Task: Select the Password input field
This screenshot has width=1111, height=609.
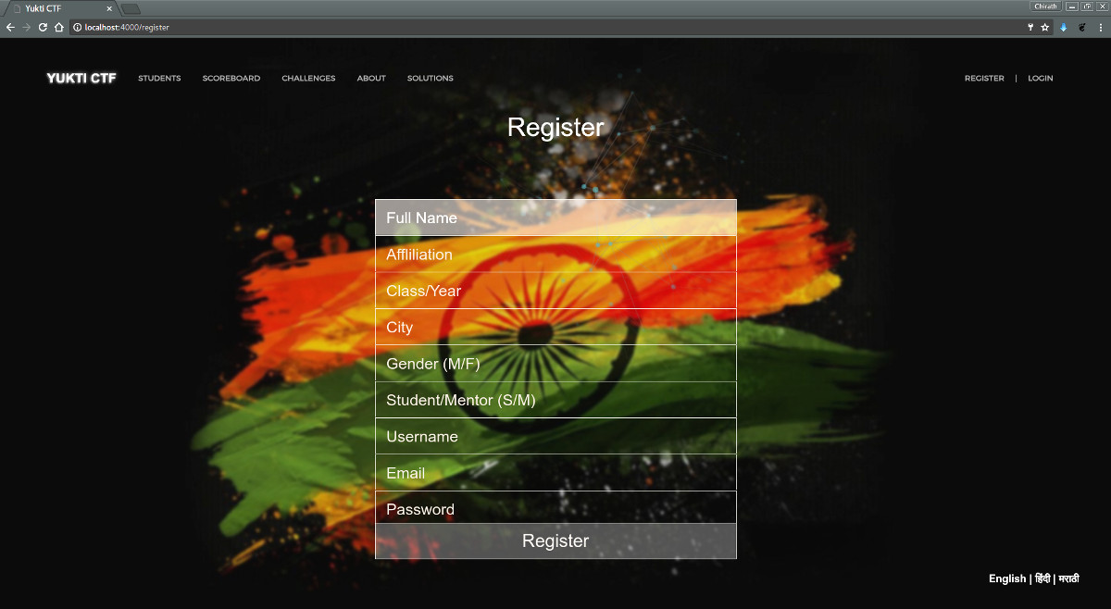Action: tap(555, 508)
